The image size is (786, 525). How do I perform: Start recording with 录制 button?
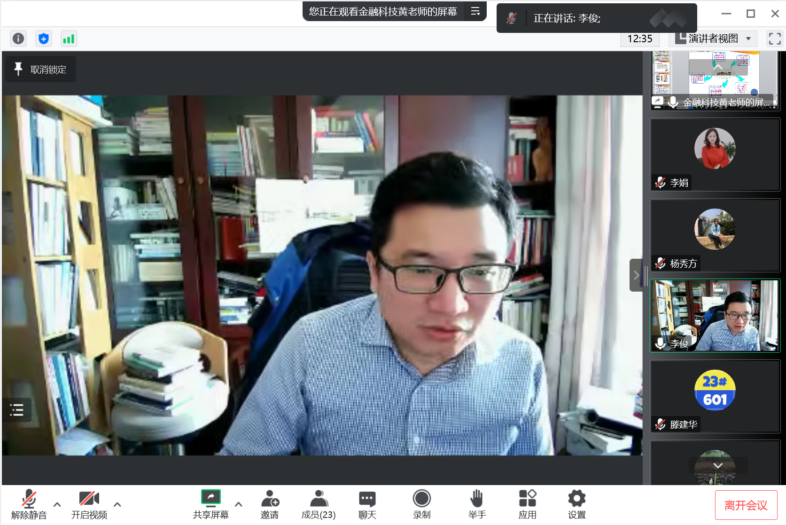click(x=421, y=504)
